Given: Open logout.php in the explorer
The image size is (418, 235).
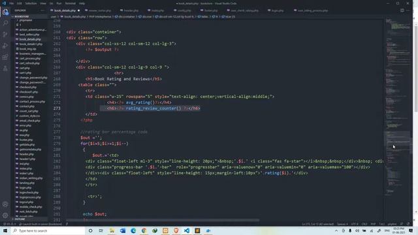Looking at the screenshot, I should pyautogui.click(x=26, y=202).
